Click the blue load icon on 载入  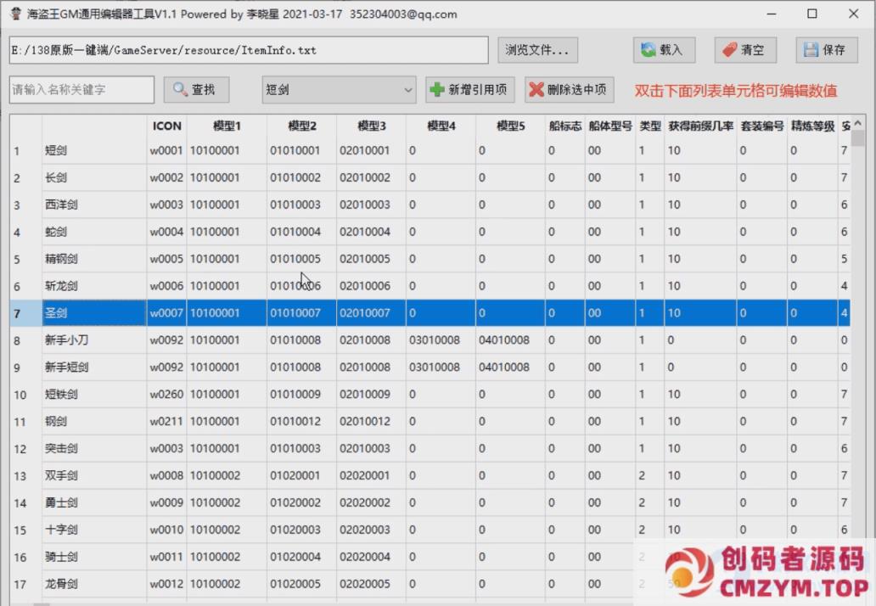[x=648, y=50]
